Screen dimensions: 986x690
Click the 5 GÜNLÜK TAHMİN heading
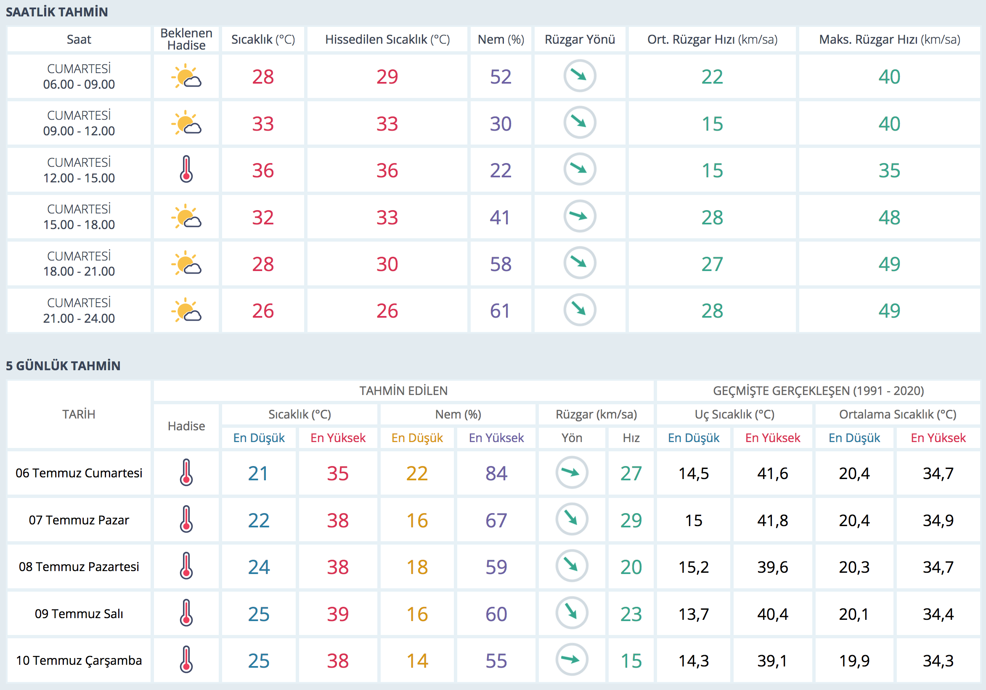click(x=63, y=366)
